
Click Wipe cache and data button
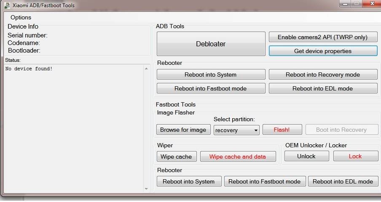[238, 157]
